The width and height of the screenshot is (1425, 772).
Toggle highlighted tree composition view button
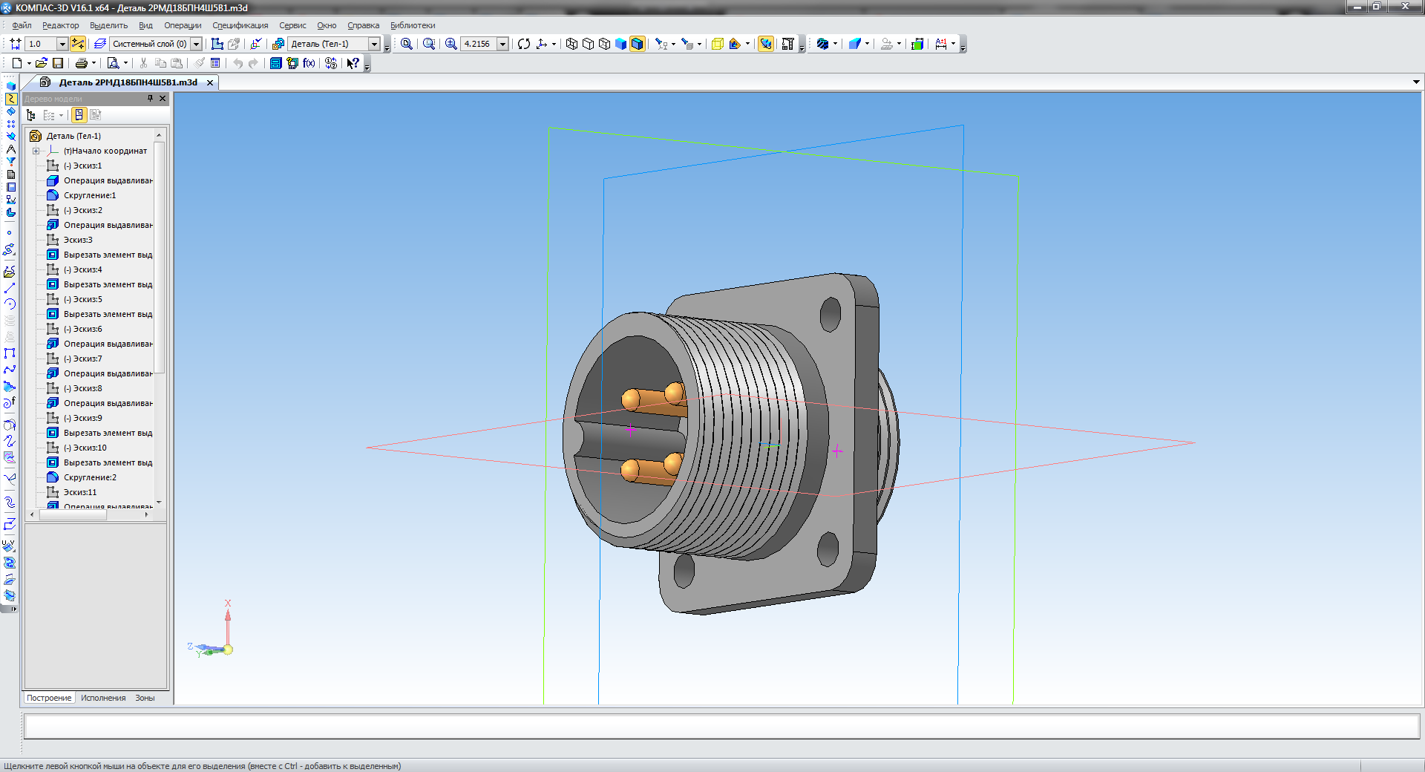[x=79, y=115]
